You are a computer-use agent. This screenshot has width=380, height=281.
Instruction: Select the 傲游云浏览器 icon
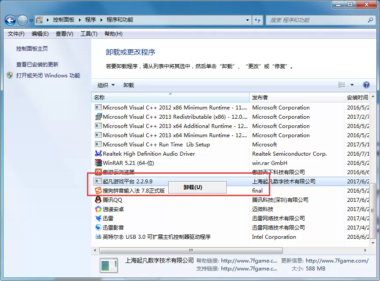point(98,172)
